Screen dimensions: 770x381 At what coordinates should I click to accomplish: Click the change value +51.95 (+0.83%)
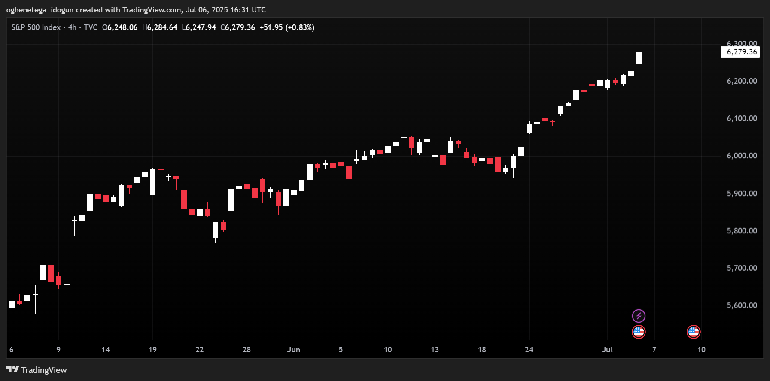point(287,27)
